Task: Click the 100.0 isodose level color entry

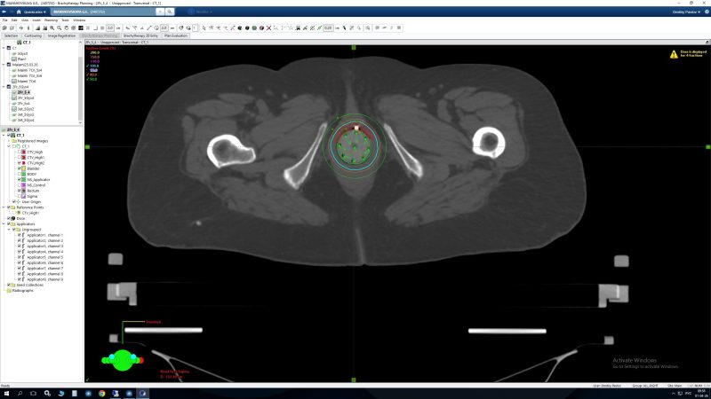Action: click(92, 66)
